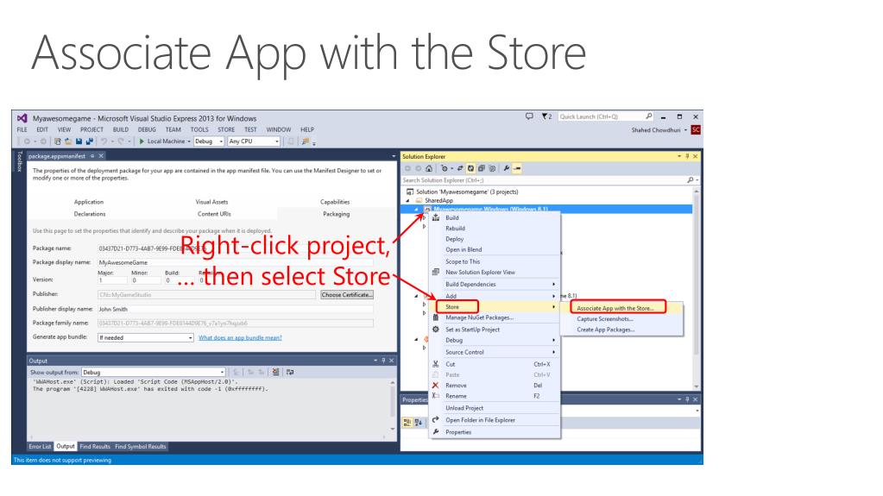
Task: Switch to the Capabilities tab
Action: click(x=335, y=202)
